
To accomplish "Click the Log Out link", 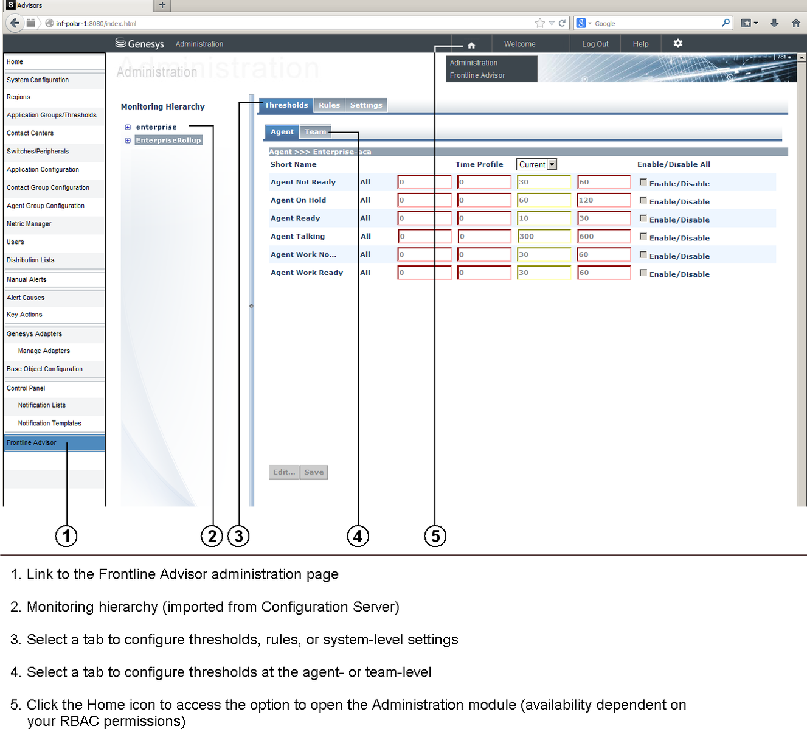I will (595, 44).
